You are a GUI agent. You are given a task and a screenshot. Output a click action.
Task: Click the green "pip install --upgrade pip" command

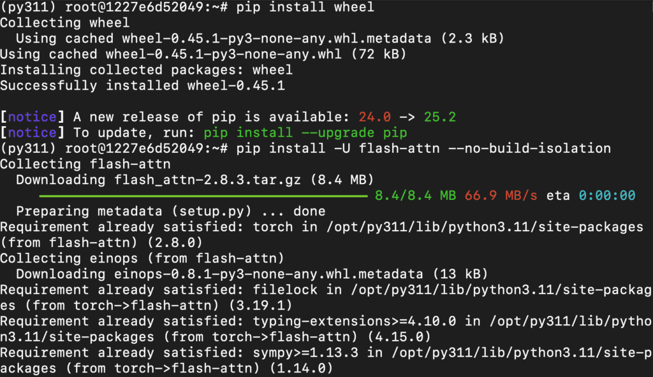305,133
